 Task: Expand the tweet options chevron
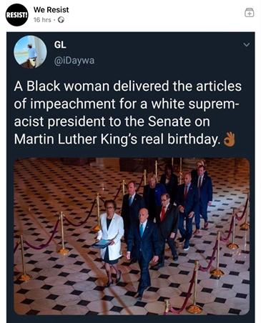point(247,44)
